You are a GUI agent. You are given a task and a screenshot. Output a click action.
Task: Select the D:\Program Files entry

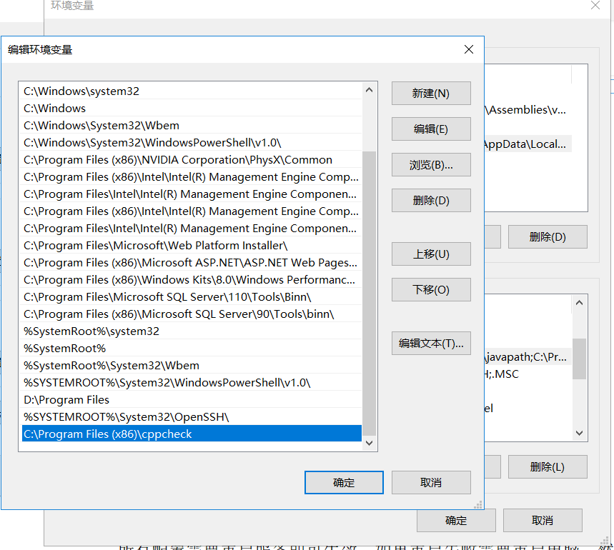tap(191, 400)
